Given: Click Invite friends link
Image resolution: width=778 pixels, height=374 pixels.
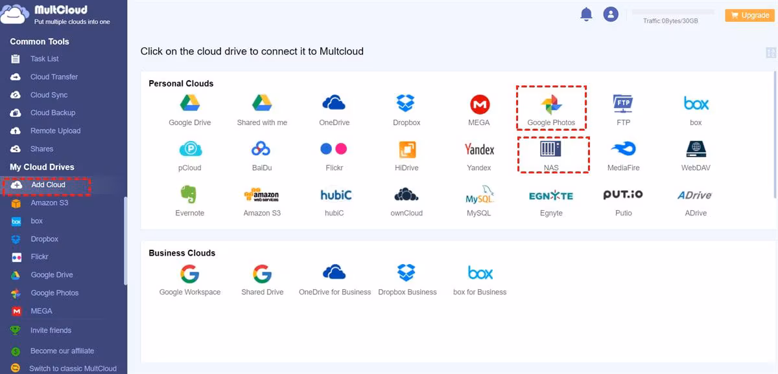Looking at the screenshot, I should [51, 331].
